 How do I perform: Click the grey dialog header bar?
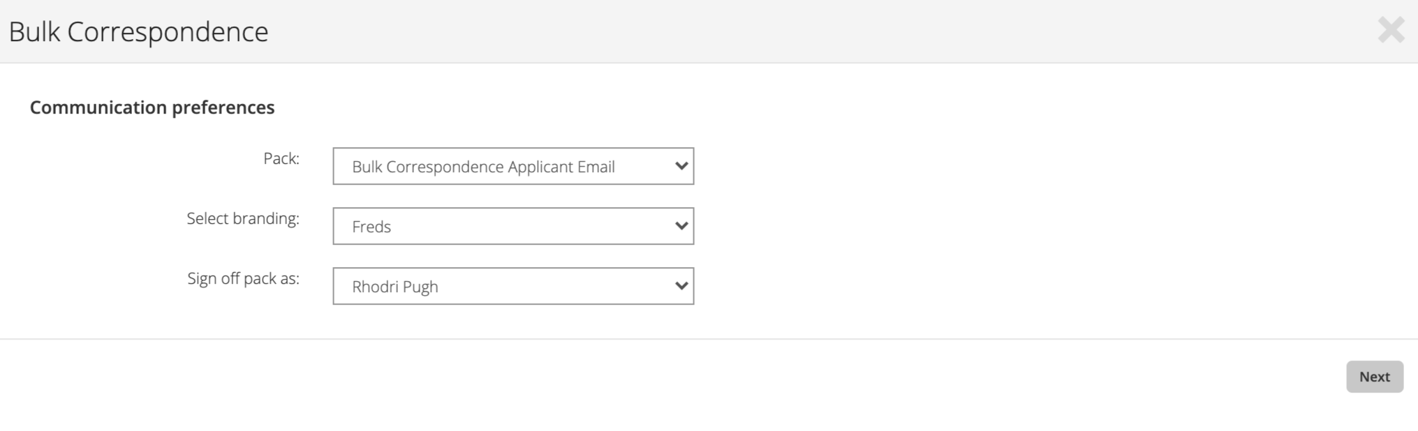(768, 31)
